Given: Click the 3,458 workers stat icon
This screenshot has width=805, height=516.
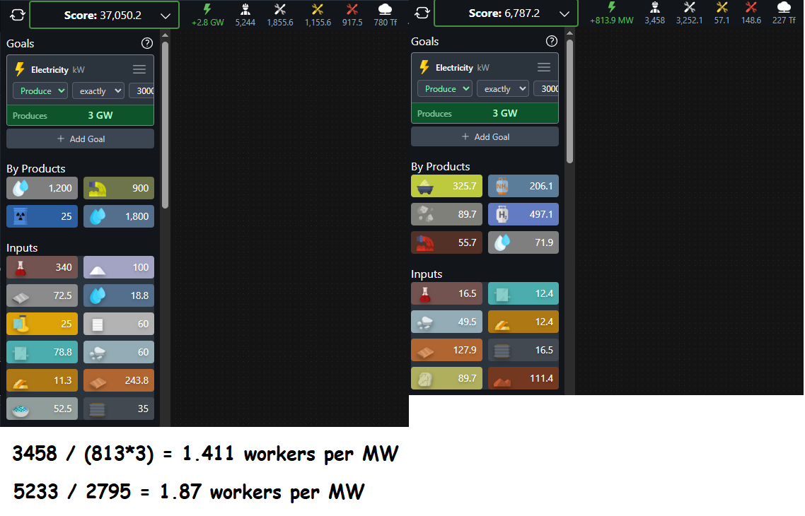Looking at the screenshot, I should pyautogui.click(x=654, y=6).
